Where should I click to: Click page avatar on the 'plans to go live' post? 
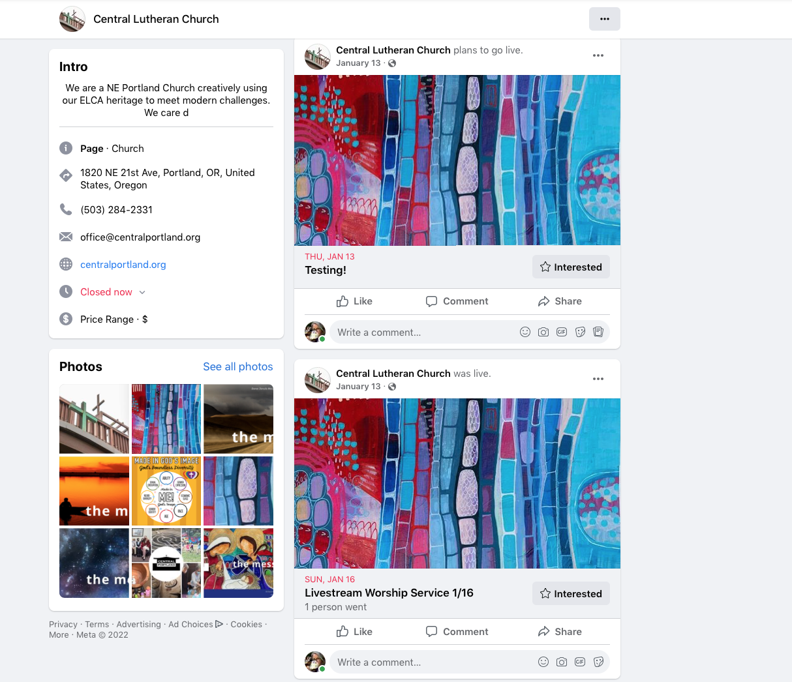(x=318, y=57)
